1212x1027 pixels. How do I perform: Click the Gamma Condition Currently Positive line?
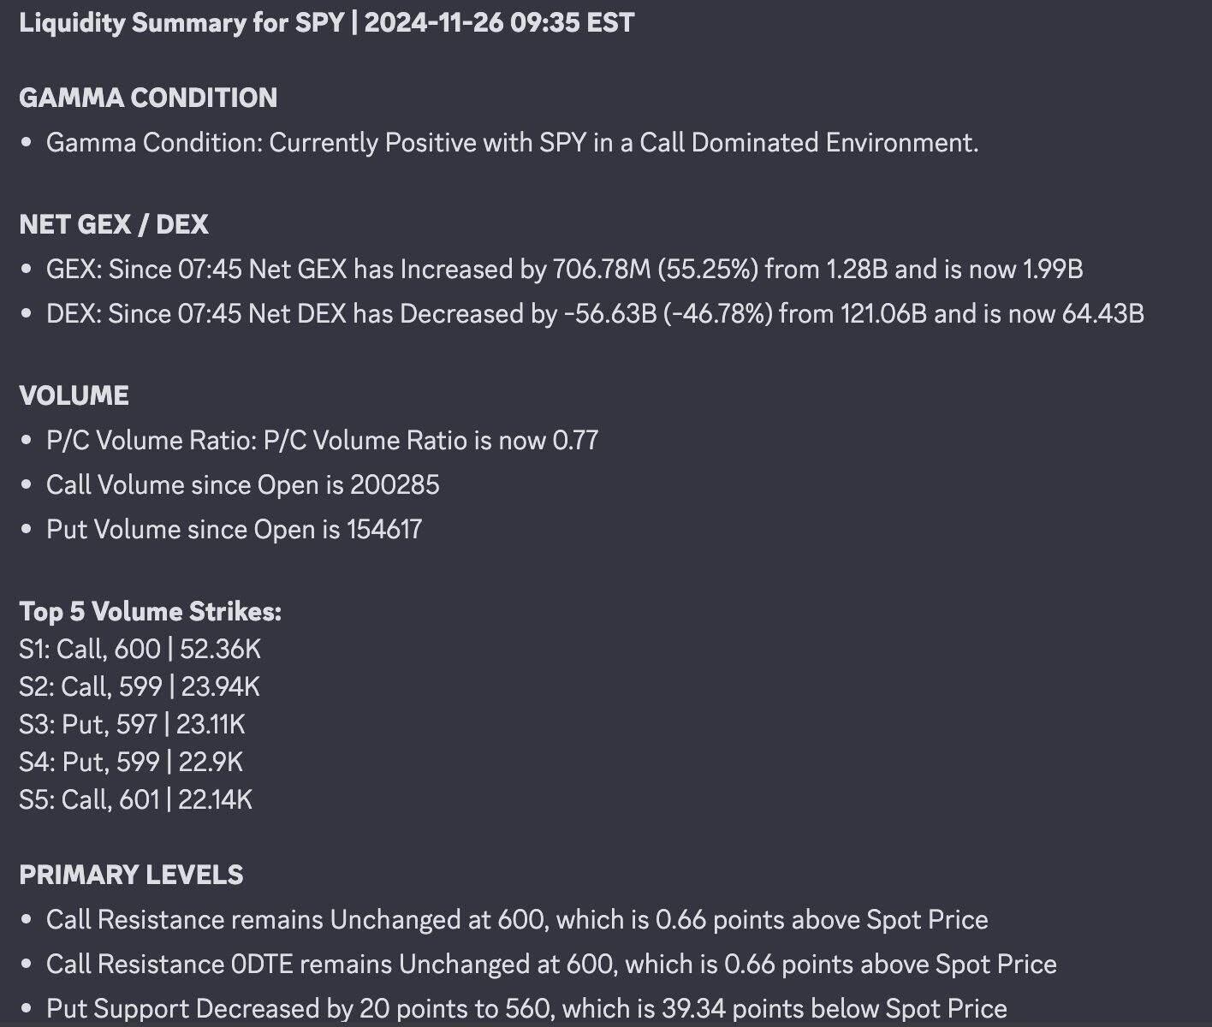coord(512,142)
